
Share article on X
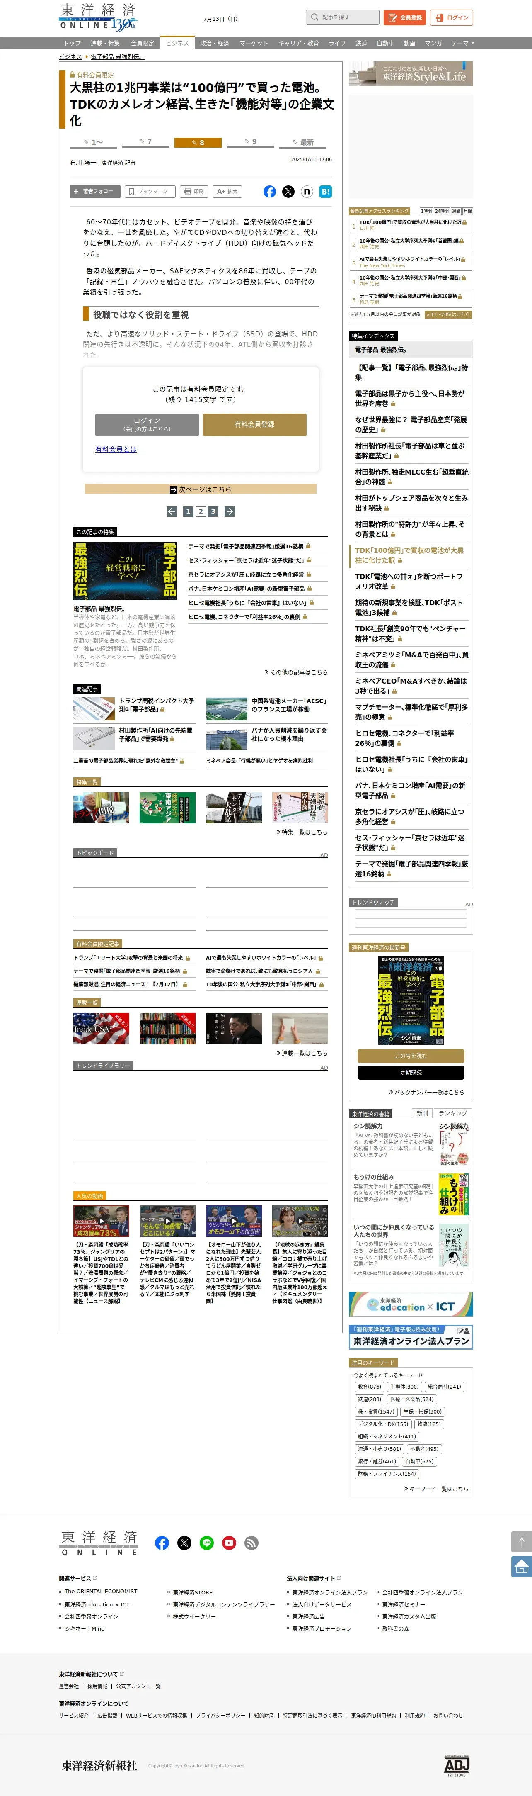[288, 192]
